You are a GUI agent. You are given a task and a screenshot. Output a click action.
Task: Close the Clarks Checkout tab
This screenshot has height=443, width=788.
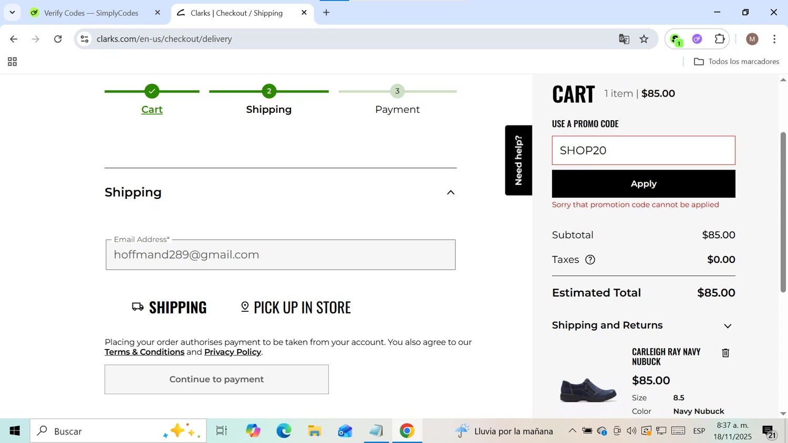click(x=304, y=13)
